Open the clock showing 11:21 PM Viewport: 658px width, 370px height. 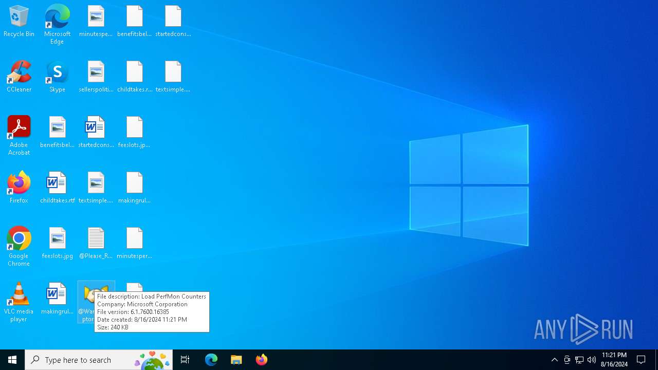click(x=614, y=360)
